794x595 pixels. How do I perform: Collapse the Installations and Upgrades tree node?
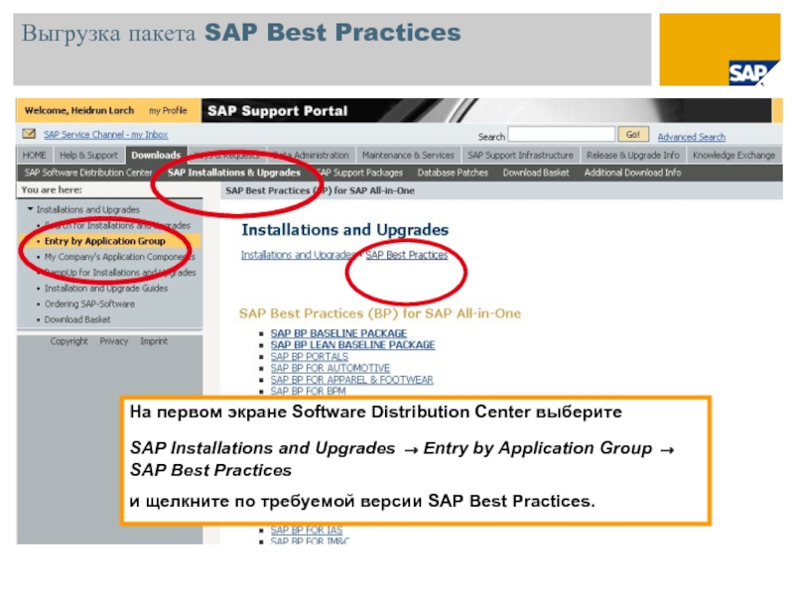(31, 209)
